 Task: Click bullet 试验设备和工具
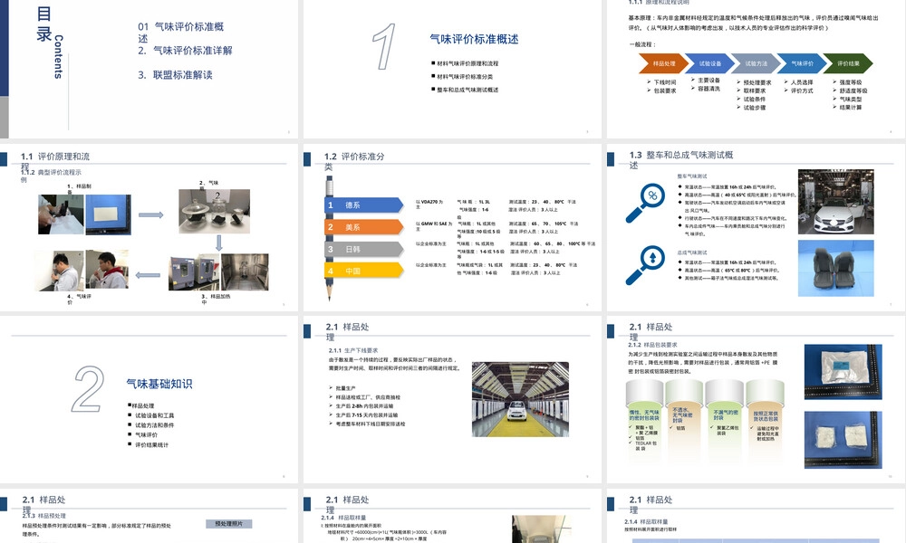(150, 415)
